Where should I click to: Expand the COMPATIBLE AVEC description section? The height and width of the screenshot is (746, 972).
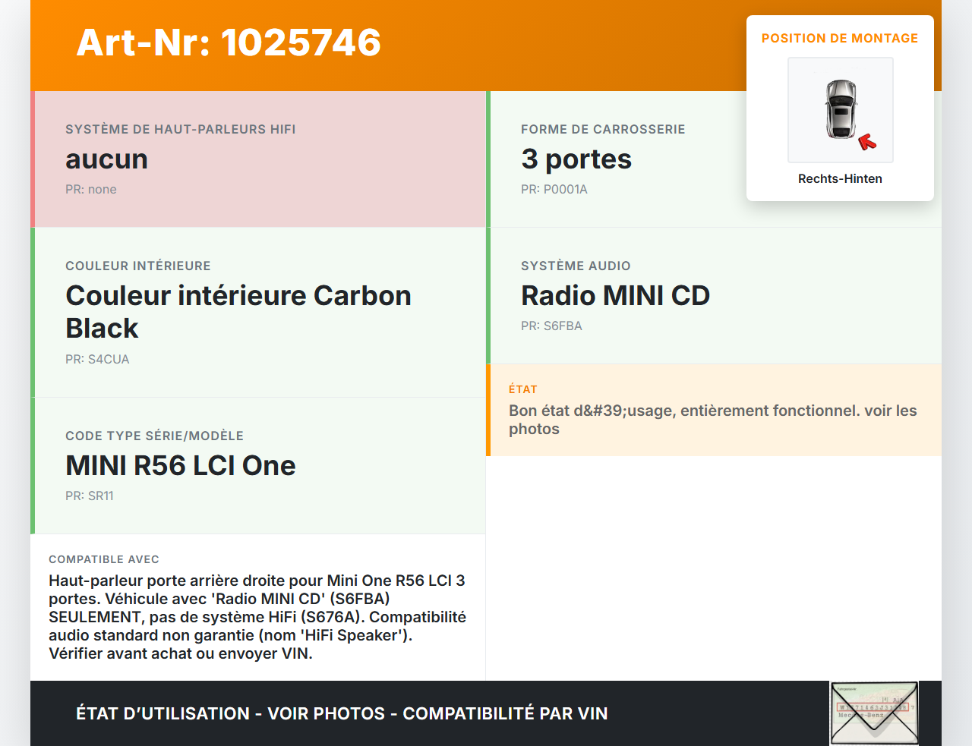(x=257, y=607)
